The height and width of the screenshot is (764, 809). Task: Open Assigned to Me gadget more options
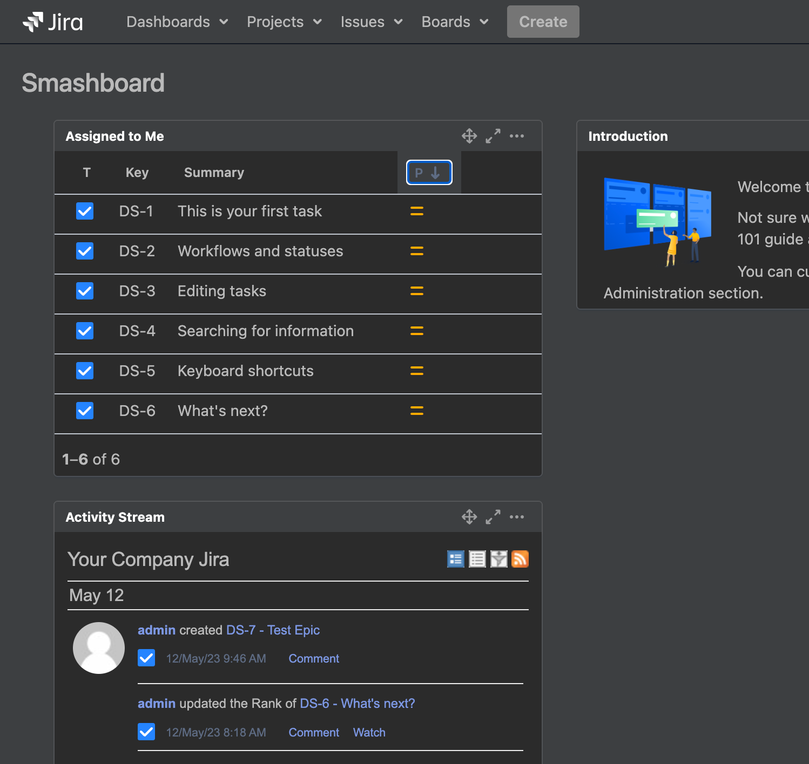tap(517, 136)
